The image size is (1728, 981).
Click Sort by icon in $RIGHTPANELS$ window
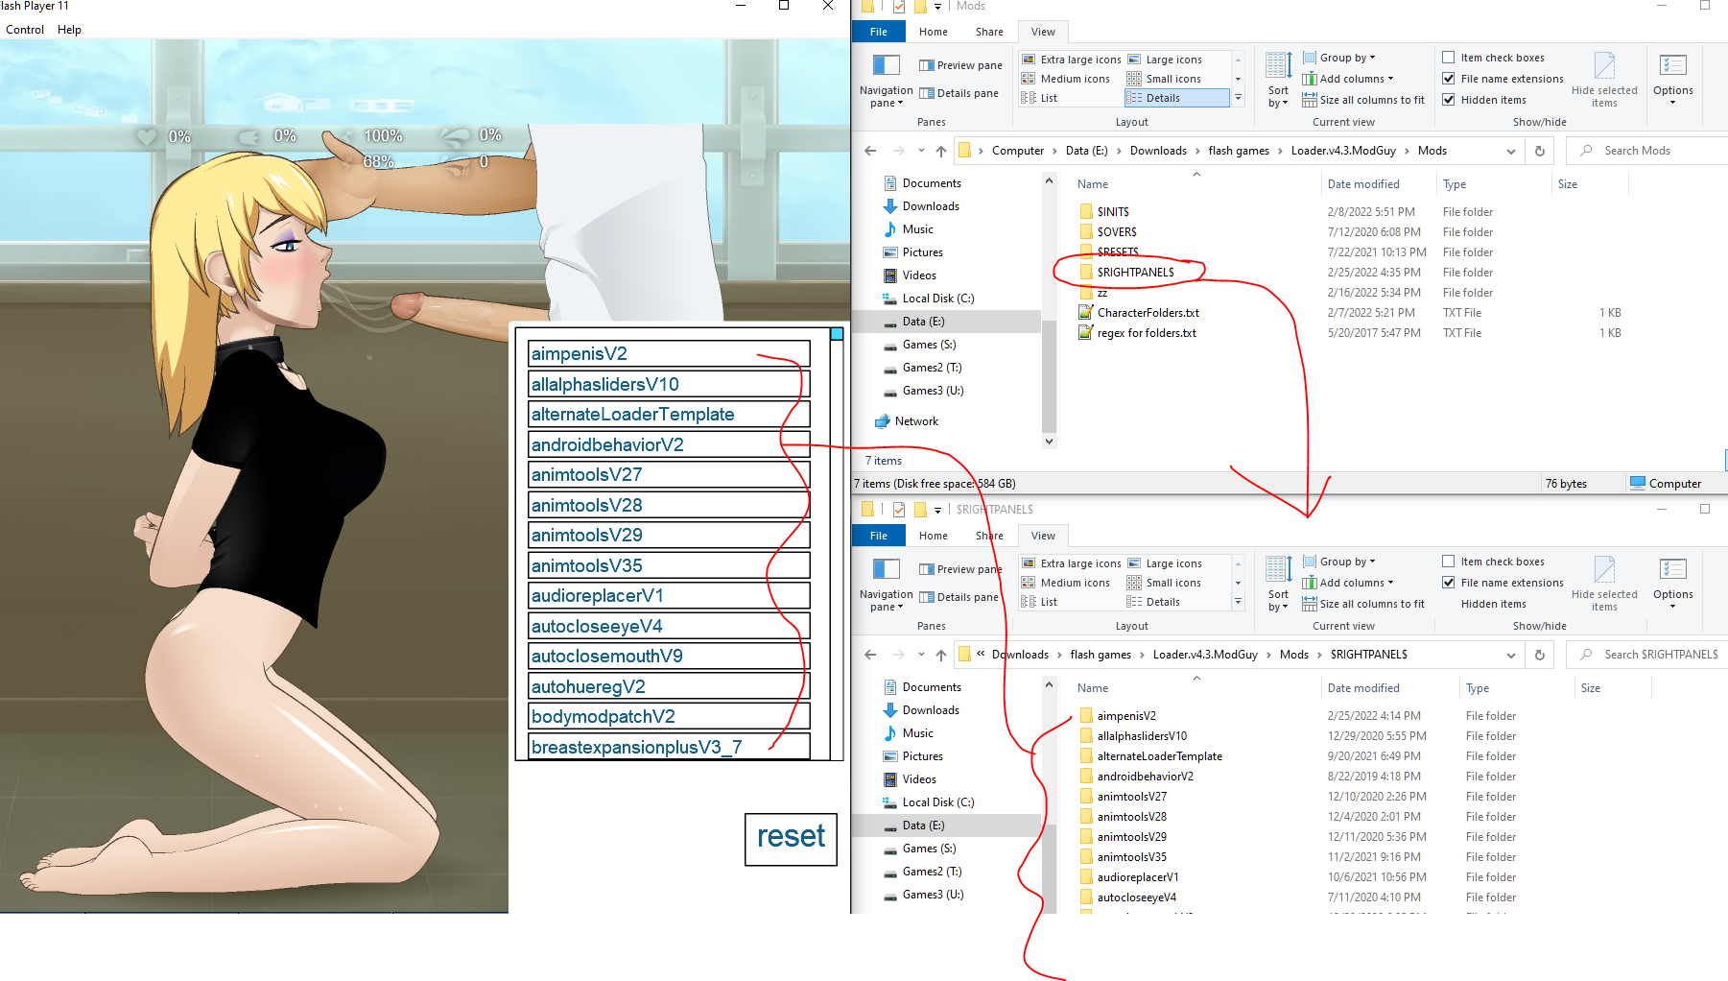(1278, 582)
